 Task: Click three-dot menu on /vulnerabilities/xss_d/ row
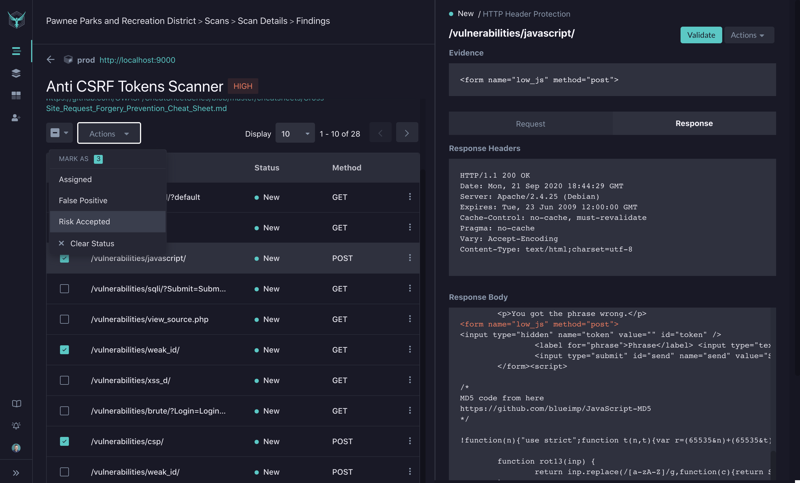coord(410,380)
